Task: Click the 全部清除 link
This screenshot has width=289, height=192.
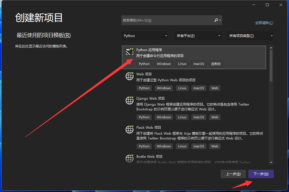Action: click(264, 23)
